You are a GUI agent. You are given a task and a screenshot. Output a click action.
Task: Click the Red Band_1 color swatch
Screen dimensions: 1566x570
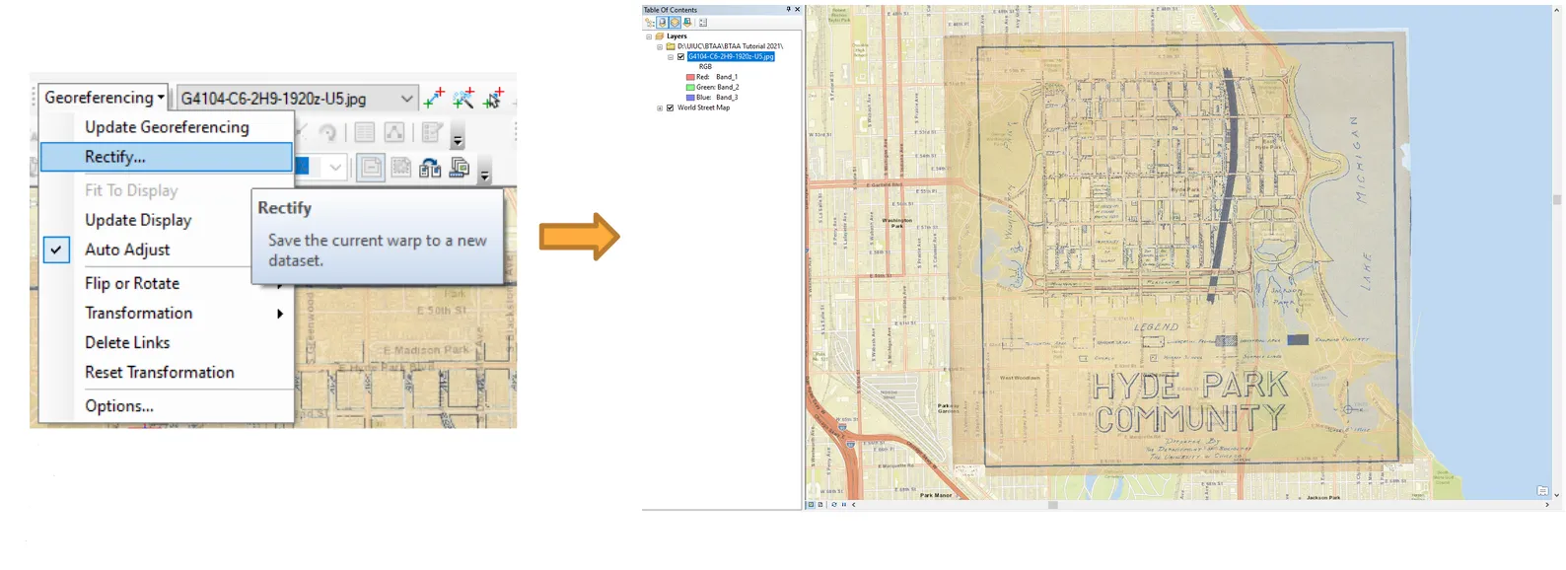(x=690, y=77)
